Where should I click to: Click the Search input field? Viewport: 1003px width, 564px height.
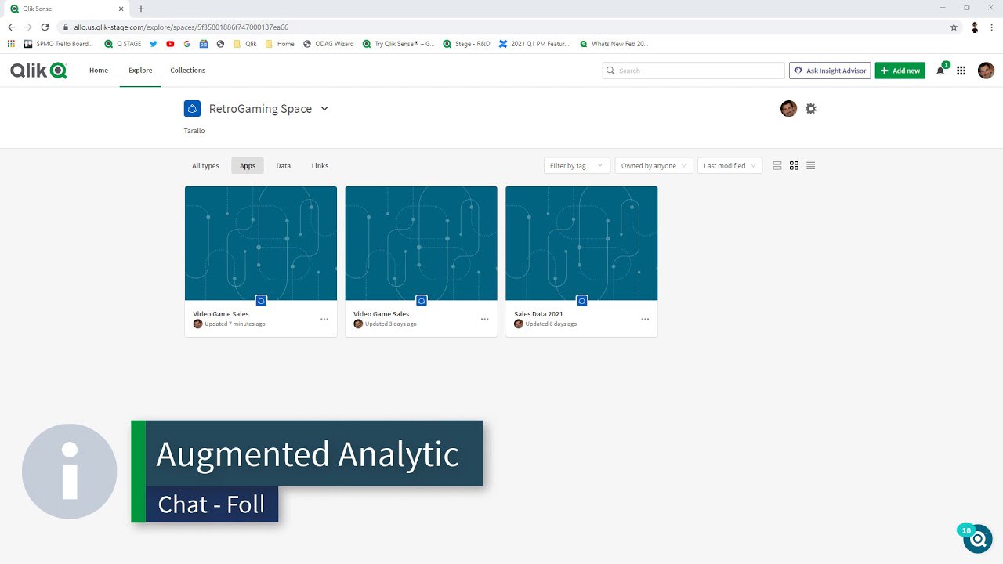(x=693, y=70)
